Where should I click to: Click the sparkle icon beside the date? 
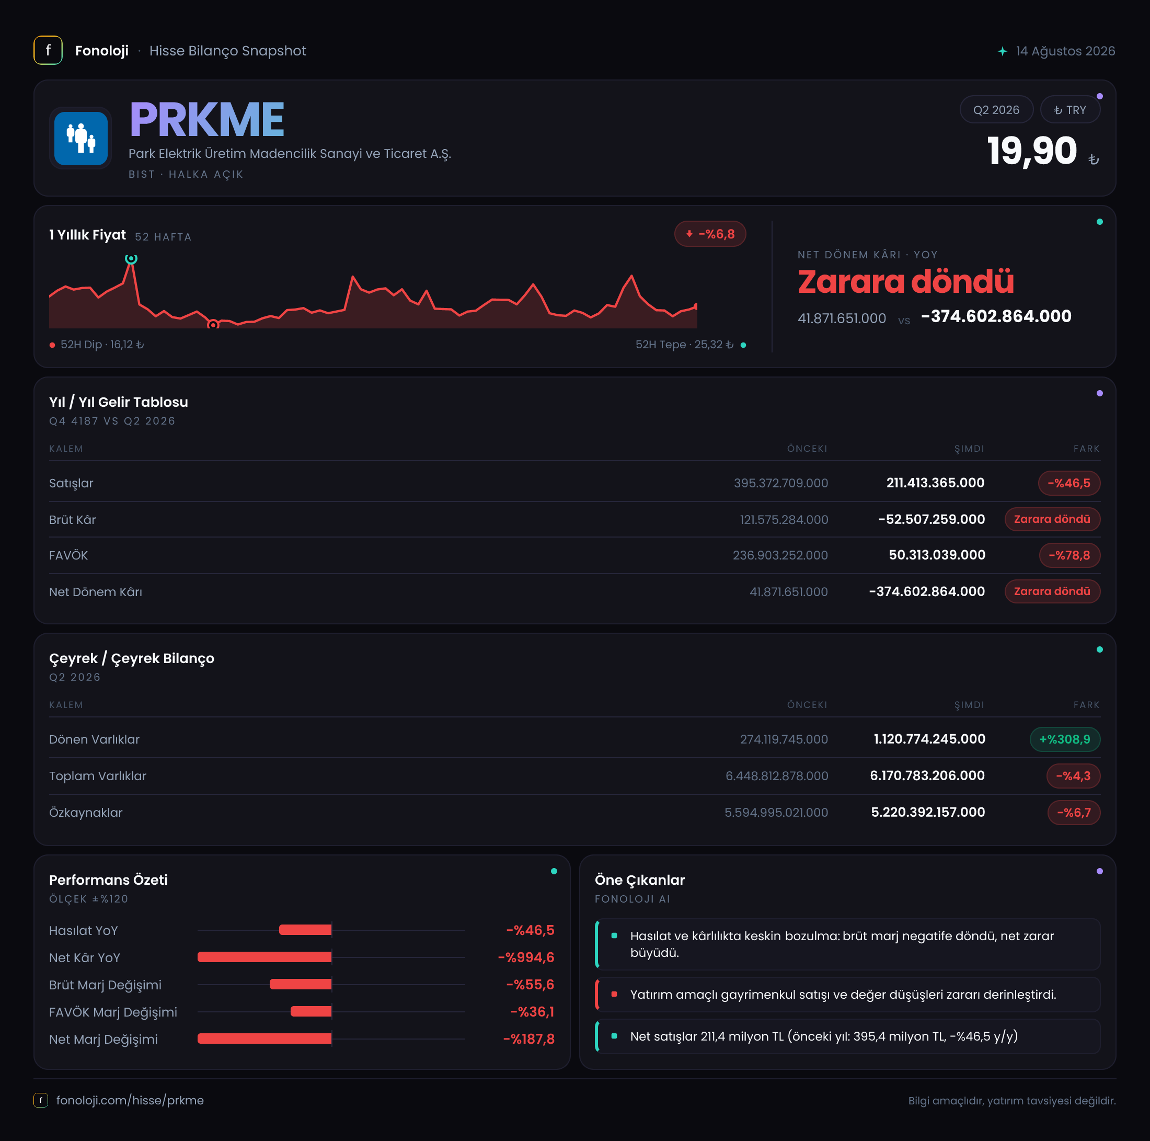pos(1003,51)
